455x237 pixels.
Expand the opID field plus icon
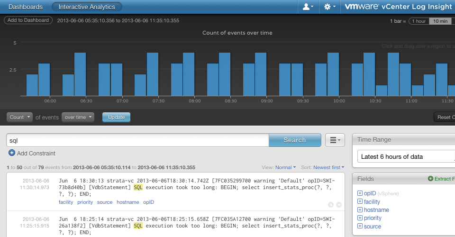coord(360,193)
